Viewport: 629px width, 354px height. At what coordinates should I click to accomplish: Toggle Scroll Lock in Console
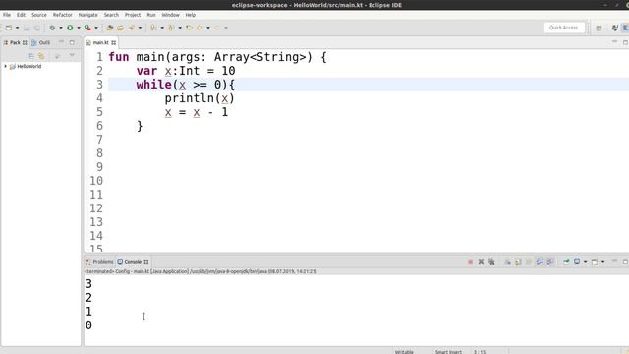[x=518, y=262]
